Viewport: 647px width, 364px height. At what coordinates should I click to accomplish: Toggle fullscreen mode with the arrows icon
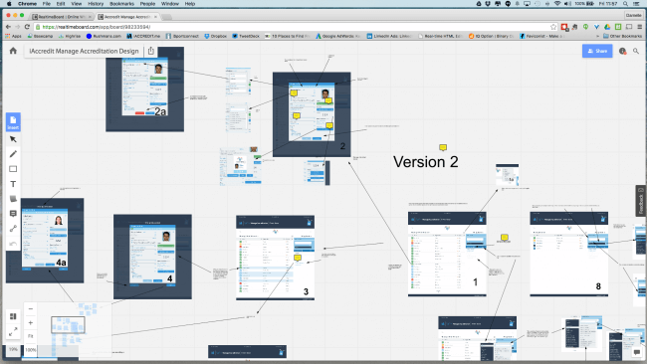tap(13, 331)
